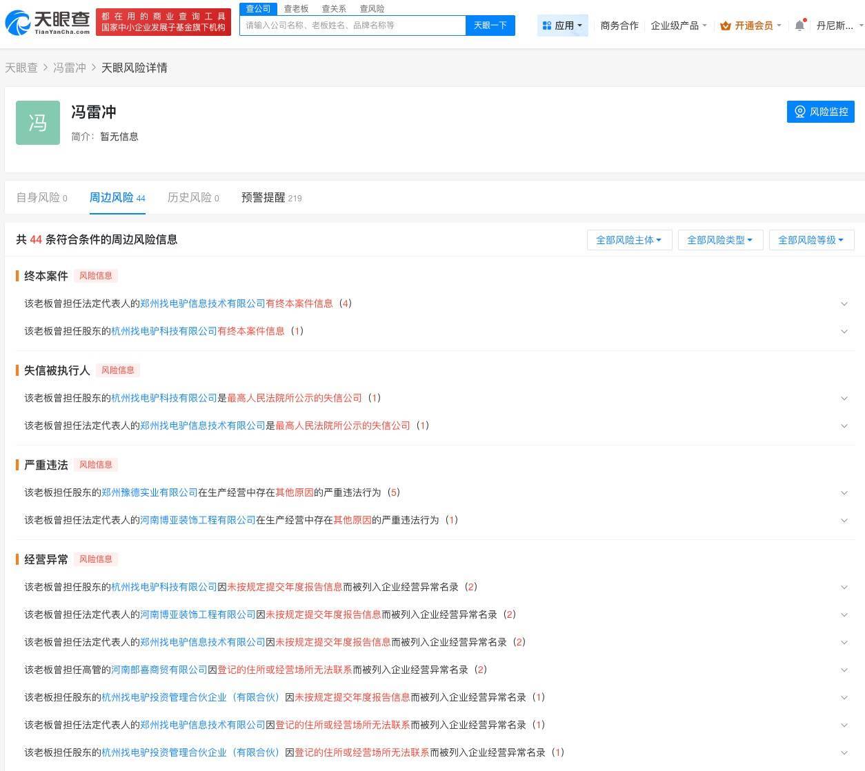The width and height of the screenshot is (865, 771).
Task: Open the 全部风险等级 filter dropdown
Action: (x=811, y=240)
